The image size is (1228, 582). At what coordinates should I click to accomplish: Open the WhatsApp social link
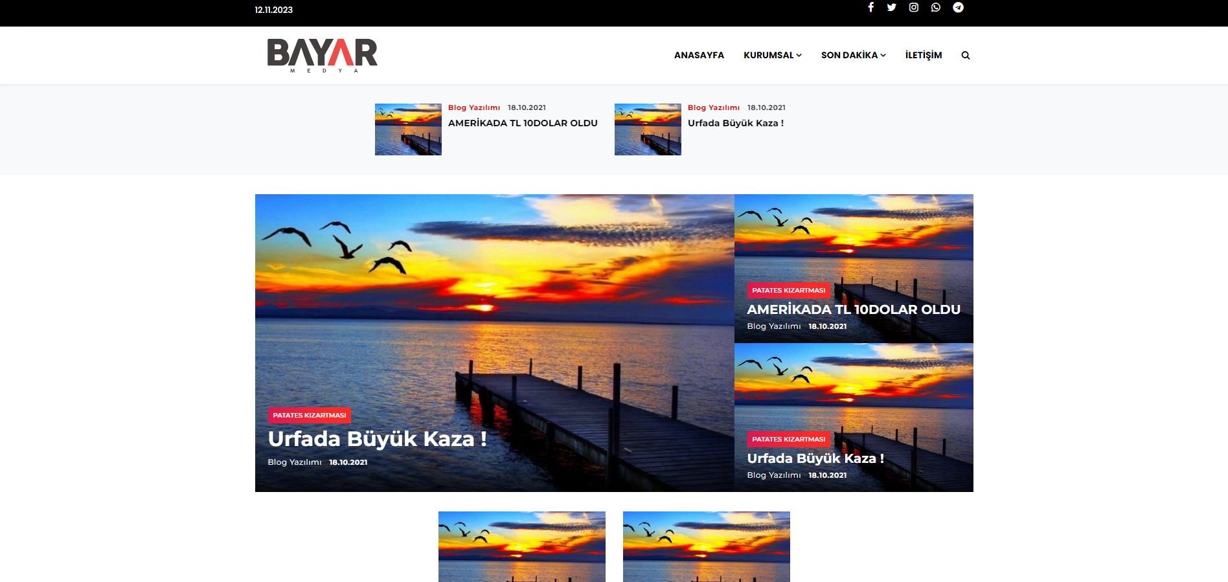tap(936, 7)
